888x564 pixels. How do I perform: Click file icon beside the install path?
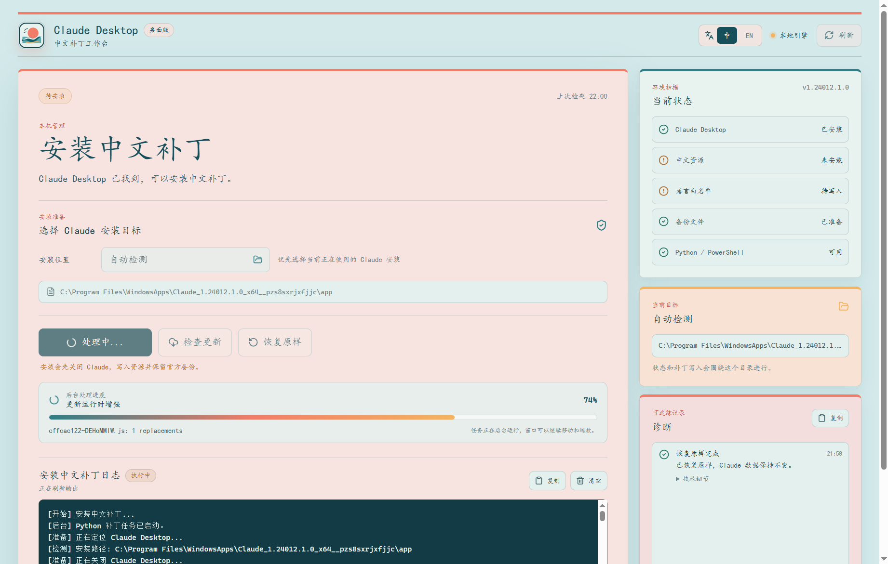[x=51, y=292]
